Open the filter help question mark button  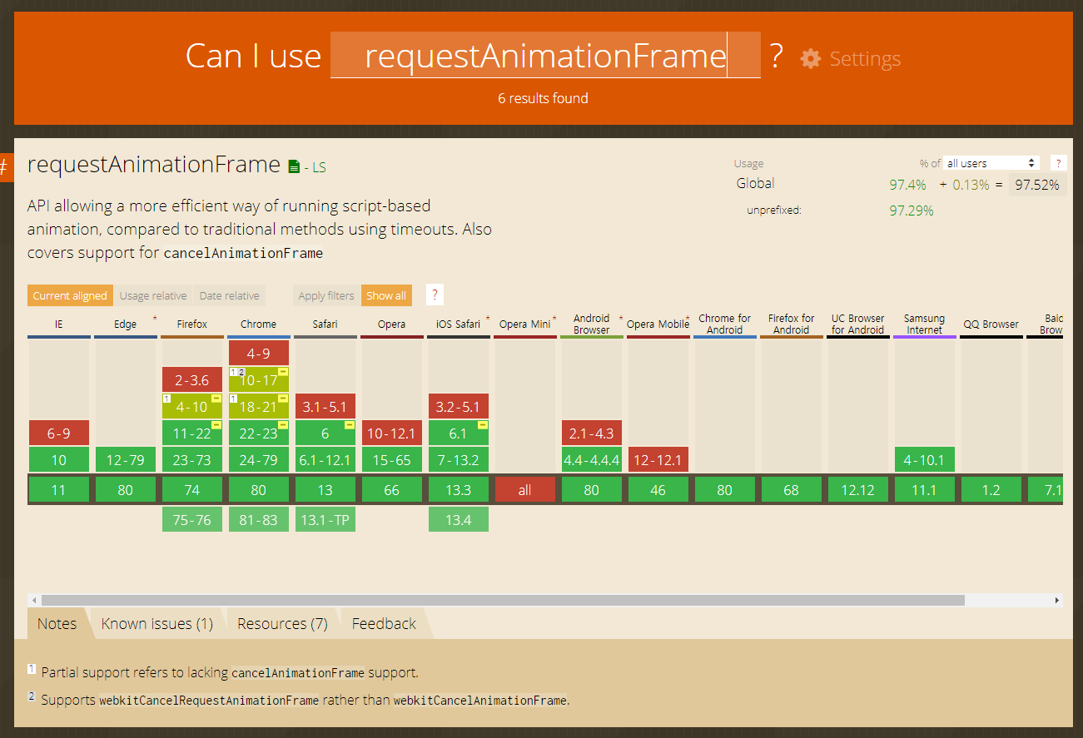pyautogui.click(x=434, y=295)
